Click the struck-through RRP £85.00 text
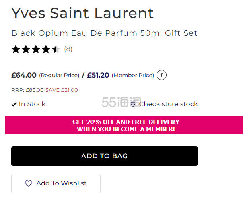 click(x=27, y=90)
